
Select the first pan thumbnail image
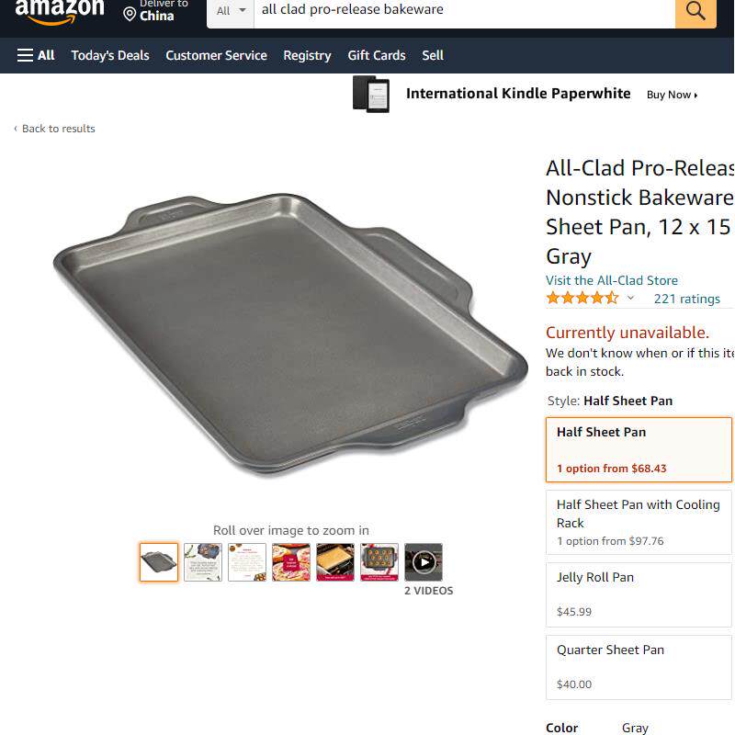tap(159, 562)
